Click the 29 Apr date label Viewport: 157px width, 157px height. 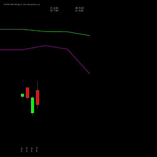pyautogui.click(x=32, y=149)
